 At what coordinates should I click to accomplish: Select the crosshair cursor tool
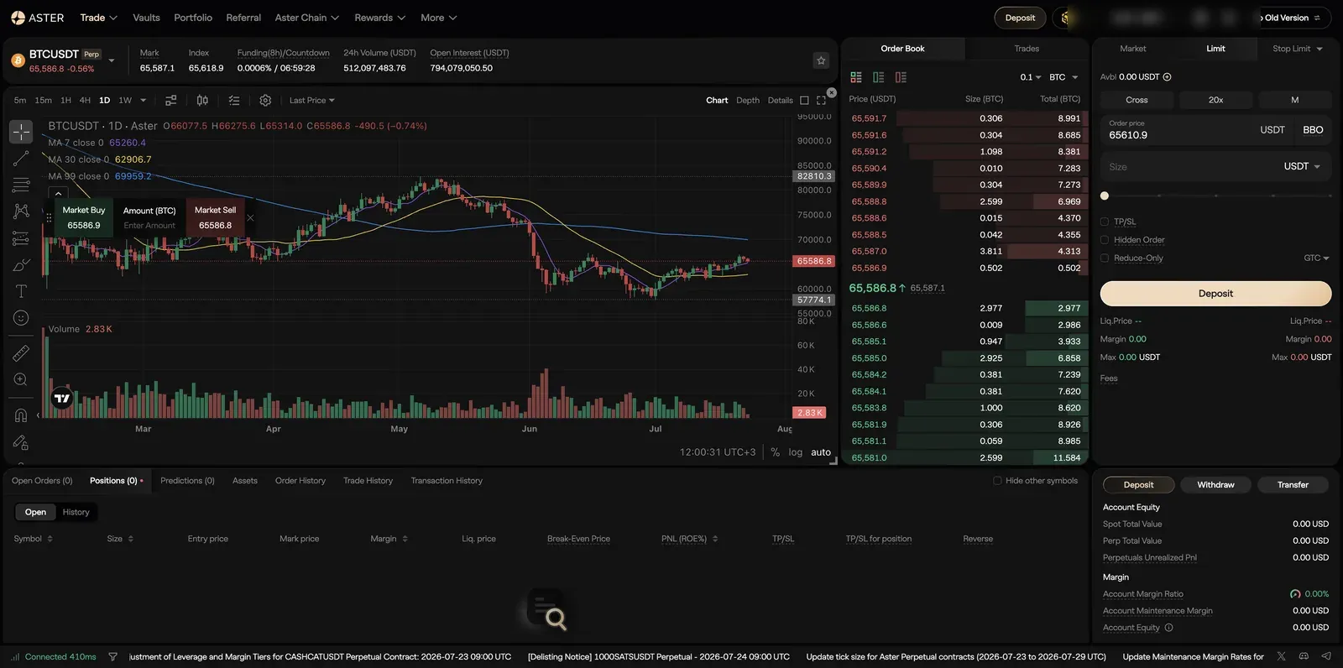tap(21, 132)
